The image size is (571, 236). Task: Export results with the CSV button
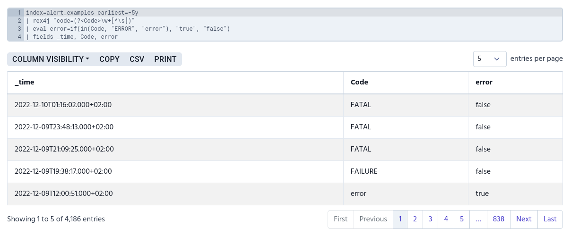(137, 59)
